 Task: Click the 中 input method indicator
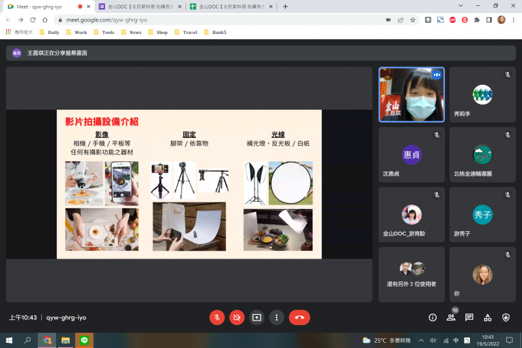pyautogui.click(x=455, y=340)
